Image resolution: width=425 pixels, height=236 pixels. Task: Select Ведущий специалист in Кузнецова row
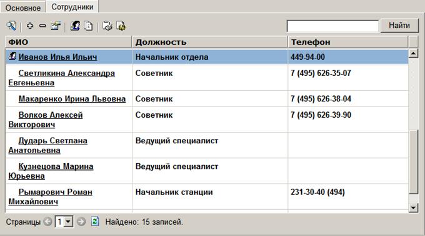(210, 171)
